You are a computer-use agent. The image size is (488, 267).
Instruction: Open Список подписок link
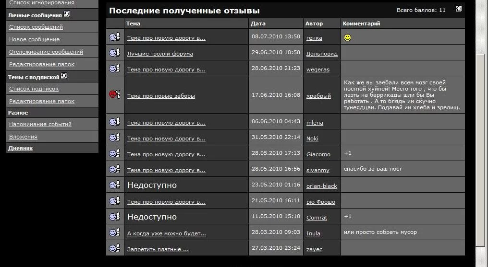coord(34,89)
